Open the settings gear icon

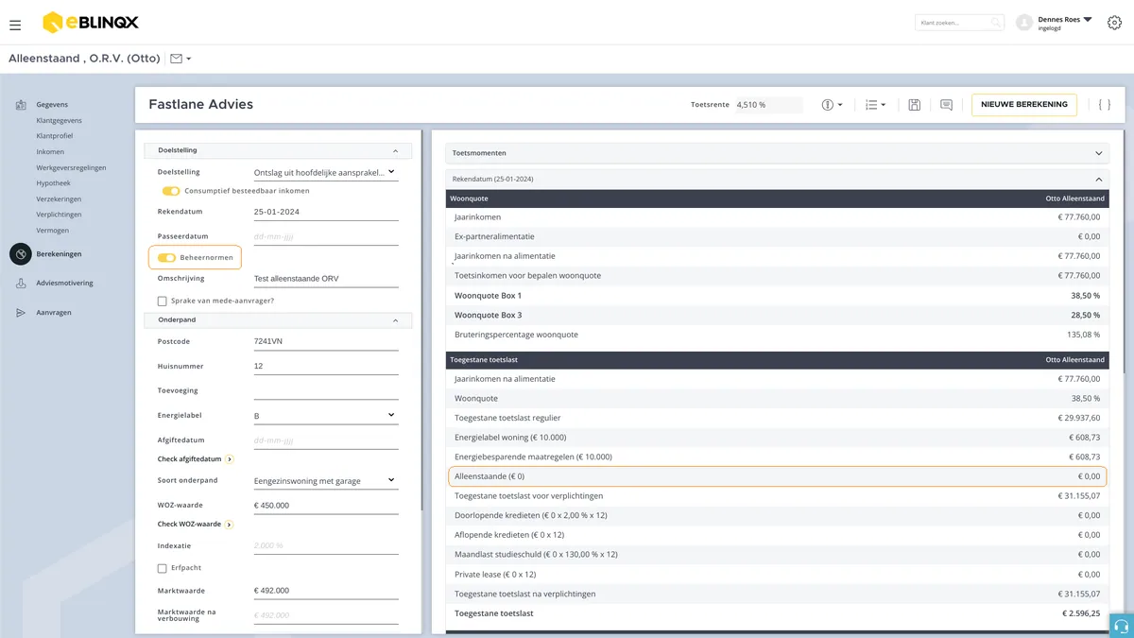click(x=1114, y=23)
